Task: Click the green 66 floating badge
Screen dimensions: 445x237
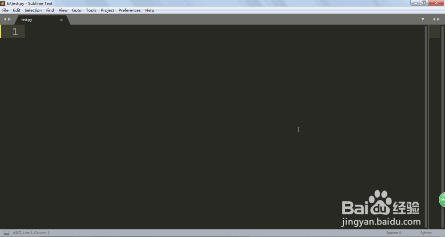Action: pos(442,199)
